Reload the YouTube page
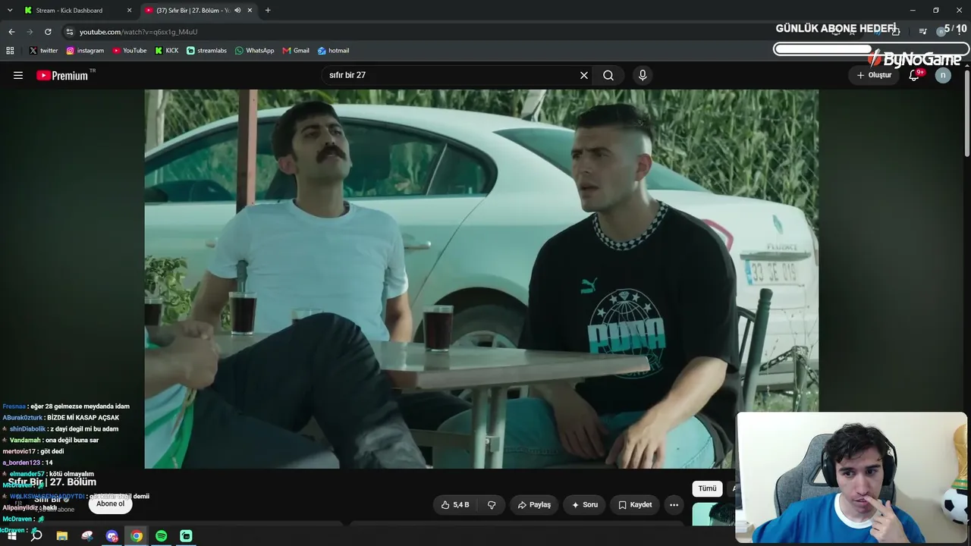The width and height of the screenshot is (971, 546). 48,32
